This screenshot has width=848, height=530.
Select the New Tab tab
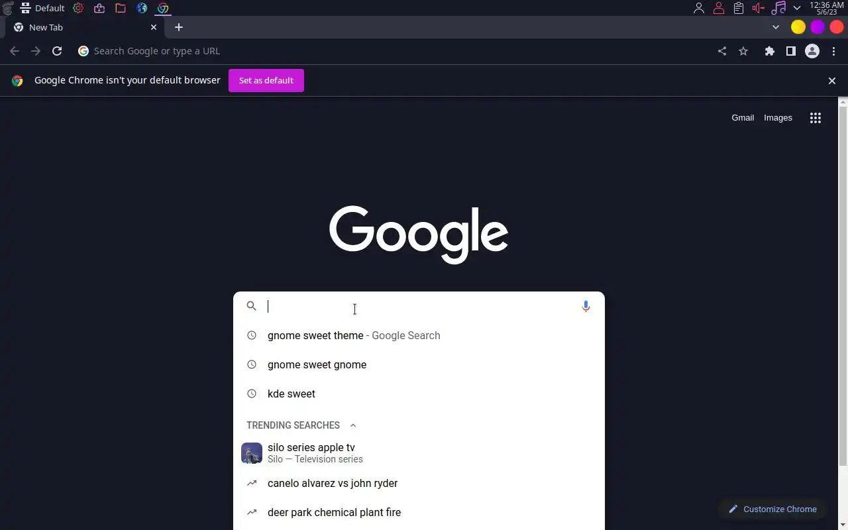85,27
